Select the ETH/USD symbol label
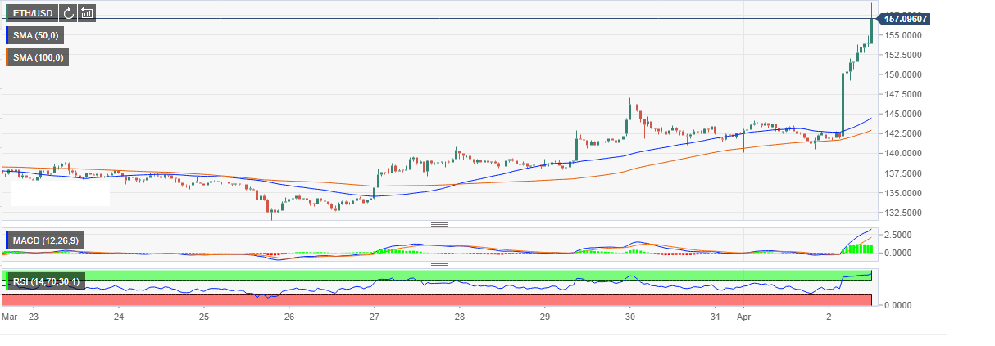995x346 pixels. click(x=33, y=13)
